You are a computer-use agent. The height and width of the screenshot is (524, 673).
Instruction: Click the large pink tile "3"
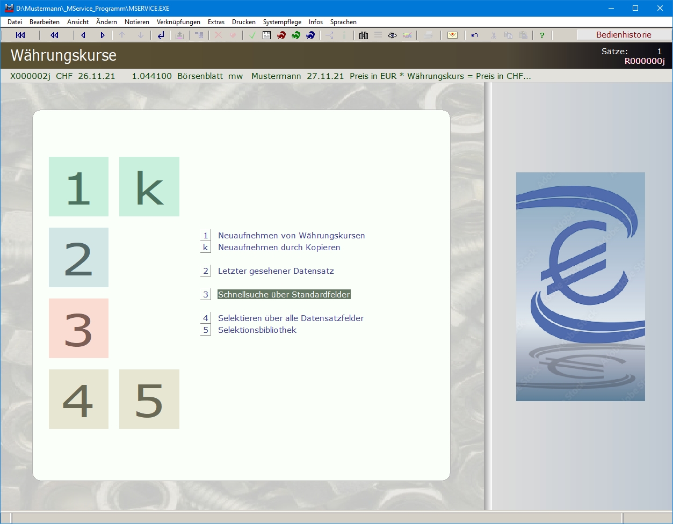tap(78, 328)
